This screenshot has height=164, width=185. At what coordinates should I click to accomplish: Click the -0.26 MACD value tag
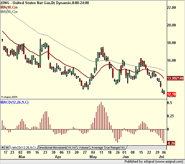(171, 143)
